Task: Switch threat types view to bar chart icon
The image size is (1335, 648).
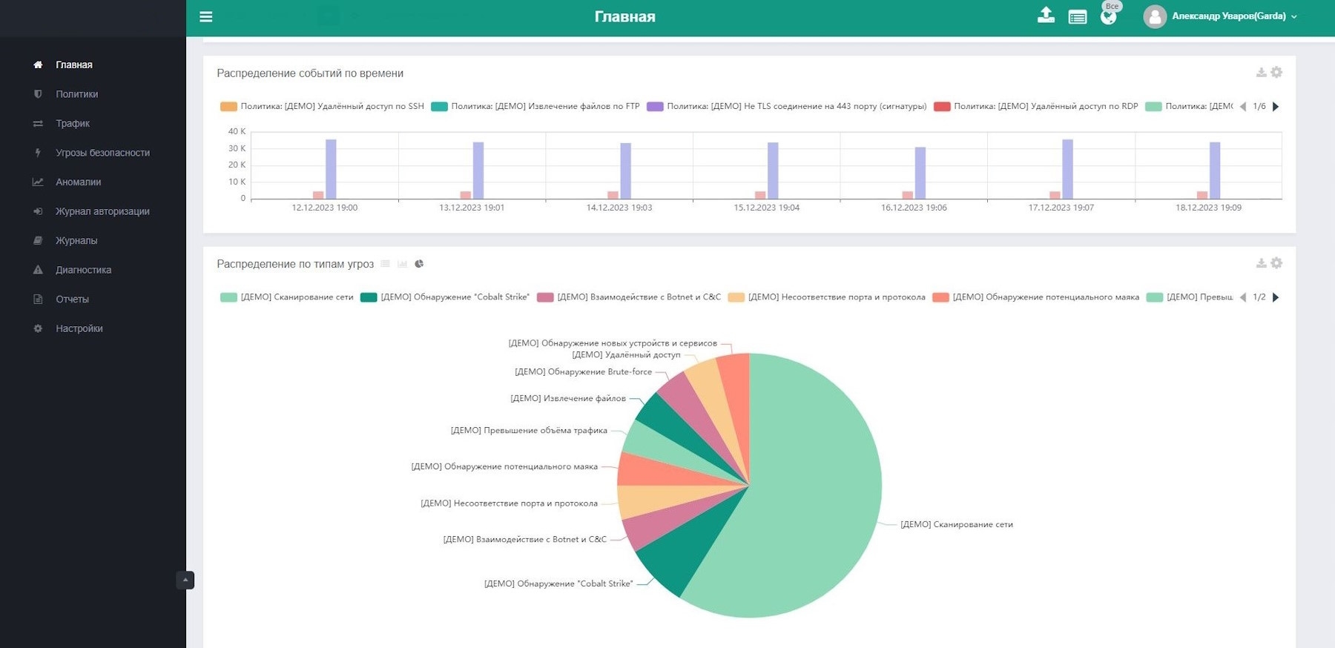Action: [x=402, y=263]
